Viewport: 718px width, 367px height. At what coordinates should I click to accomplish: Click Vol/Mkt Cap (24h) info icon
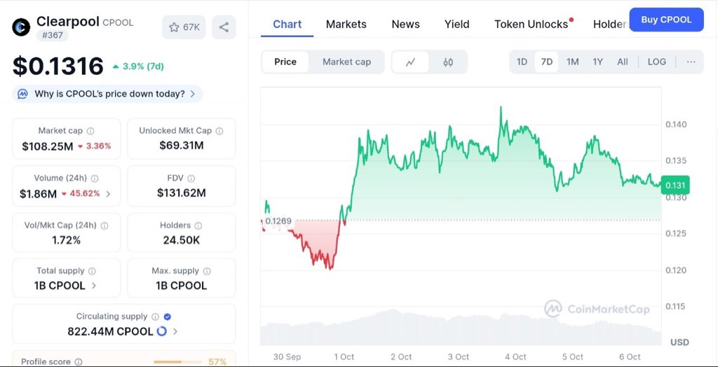tap(104, 226)
